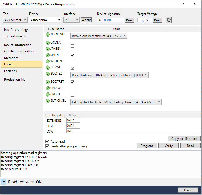Uncheck the SPIEN fuse checkbox

click(x=72, y=55)
